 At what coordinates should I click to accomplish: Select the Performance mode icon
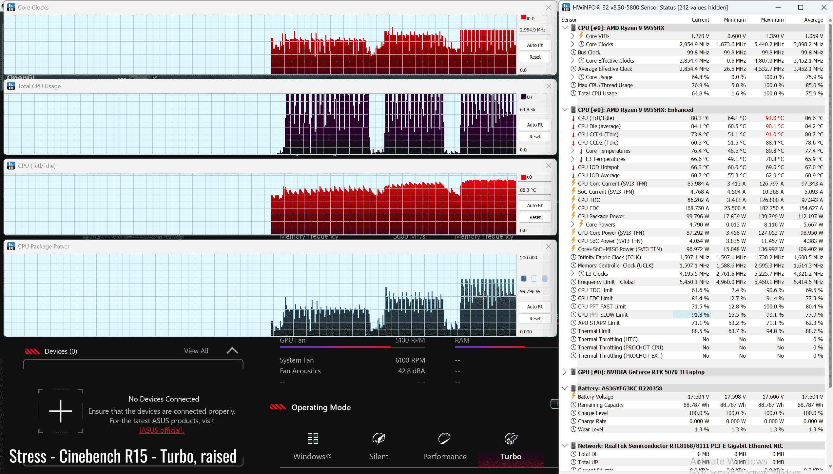[444, 439]
